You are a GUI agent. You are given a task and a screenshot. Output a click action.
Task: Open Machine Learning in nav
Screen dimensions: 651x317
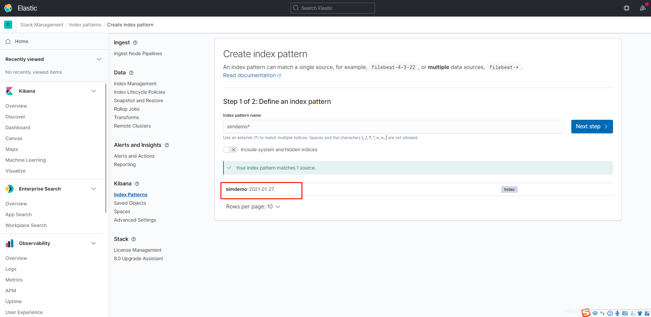tap(25, 160)
